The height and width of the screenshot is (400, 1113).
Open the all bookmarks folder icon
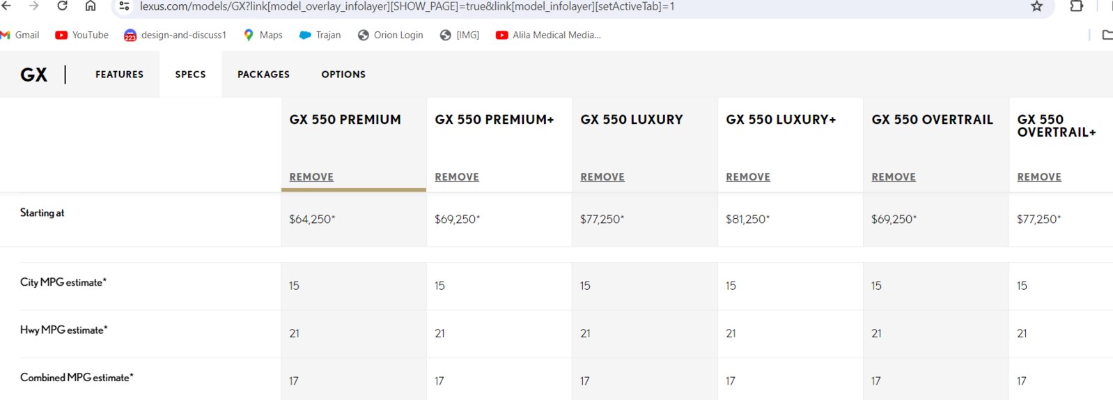pos(1107,35)
